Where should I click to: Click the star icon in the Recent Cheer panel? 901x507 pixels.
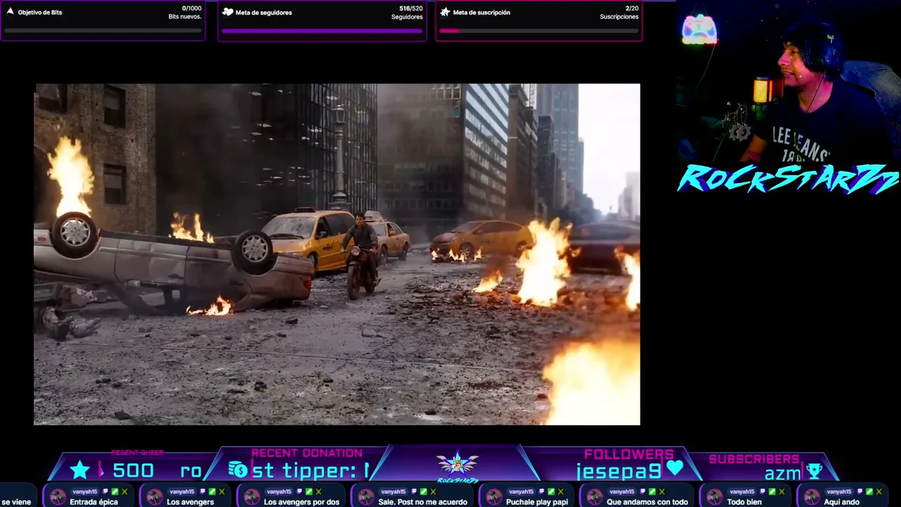pos(80,470)
